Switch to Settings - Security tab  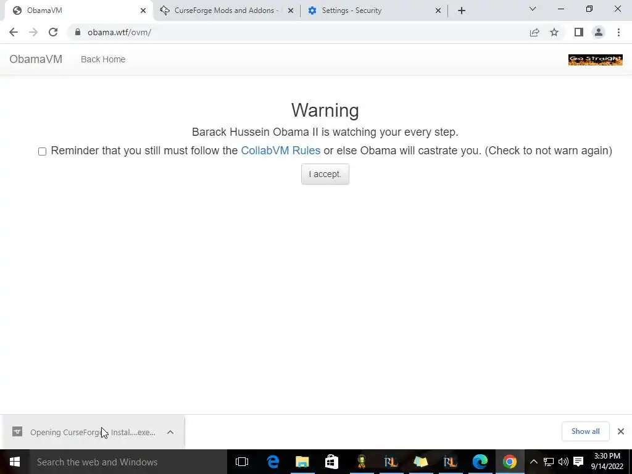tap(374, 10)
